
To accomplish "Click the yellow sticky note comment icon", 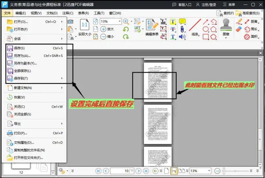I will click(182, 22).
